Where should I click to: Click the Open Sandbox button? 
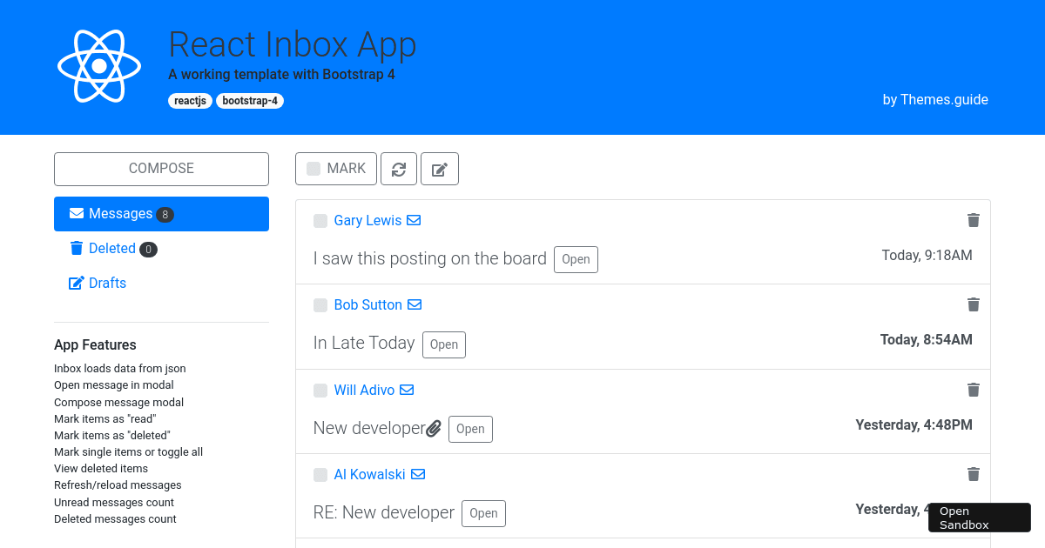tap(979, 517)
